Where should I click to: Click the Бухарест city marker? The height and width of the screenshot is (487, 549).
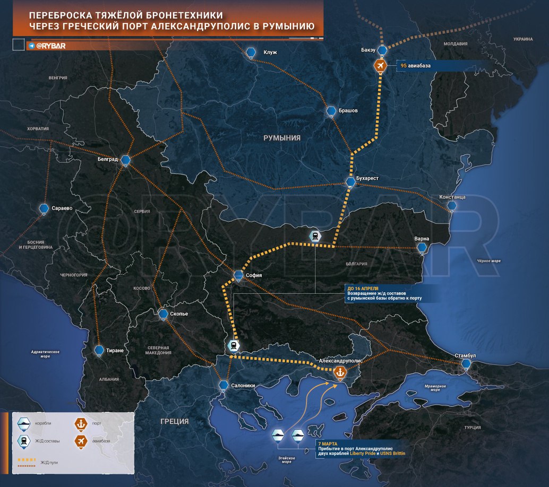click(x=350, y=182)
